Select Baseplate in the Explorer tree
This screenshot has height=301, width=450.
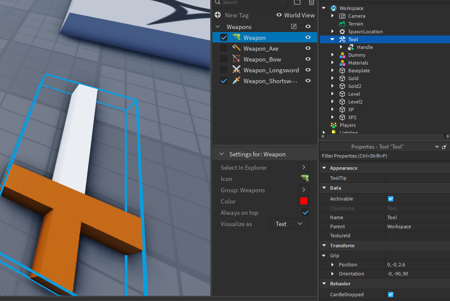coord(359,71)
